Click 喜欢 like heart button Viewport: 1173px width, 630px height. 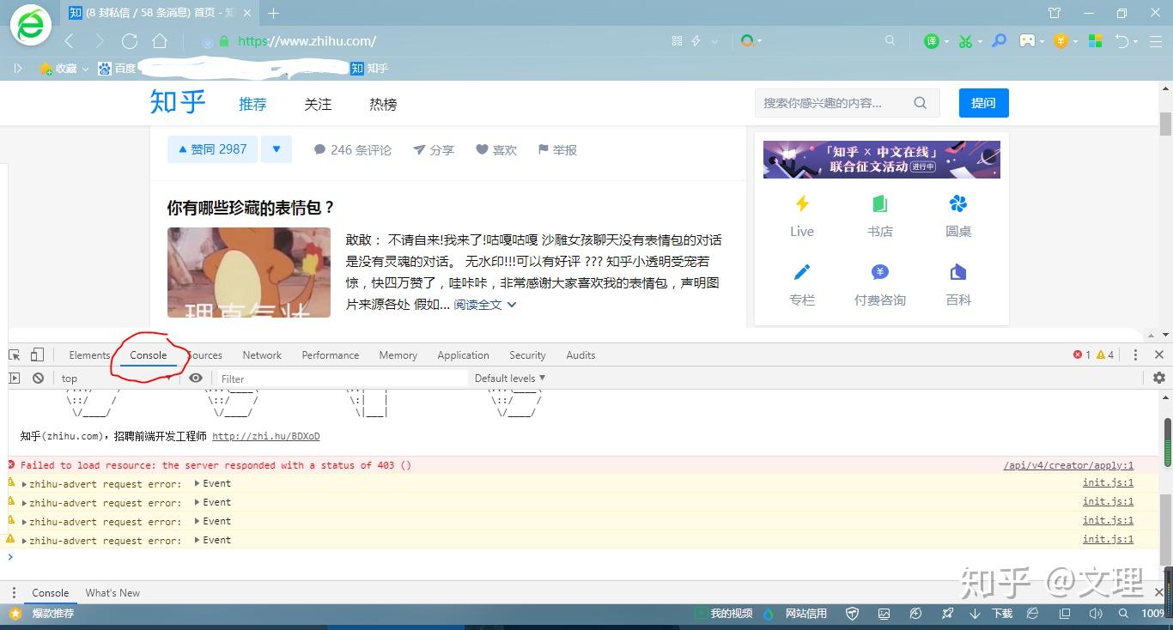point(496,149)
